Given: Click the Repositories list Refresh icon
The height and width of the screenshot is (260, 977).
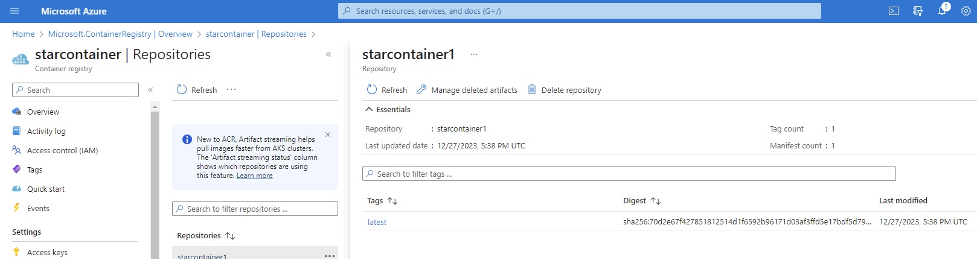Looking at the screenshot, I should 182,89.
